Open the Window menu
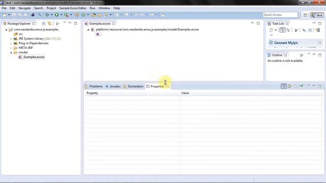 click(x=104, y=8)
